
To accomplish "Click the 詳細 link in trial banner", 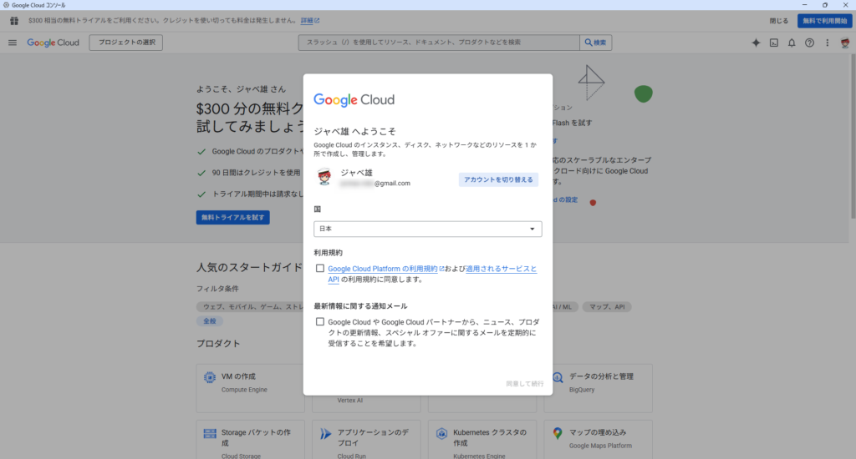I will (310, 20).
